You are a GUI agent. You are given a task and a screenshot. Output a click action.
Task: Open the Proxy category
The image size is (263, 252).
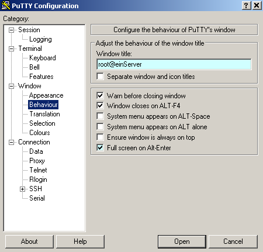37,161
